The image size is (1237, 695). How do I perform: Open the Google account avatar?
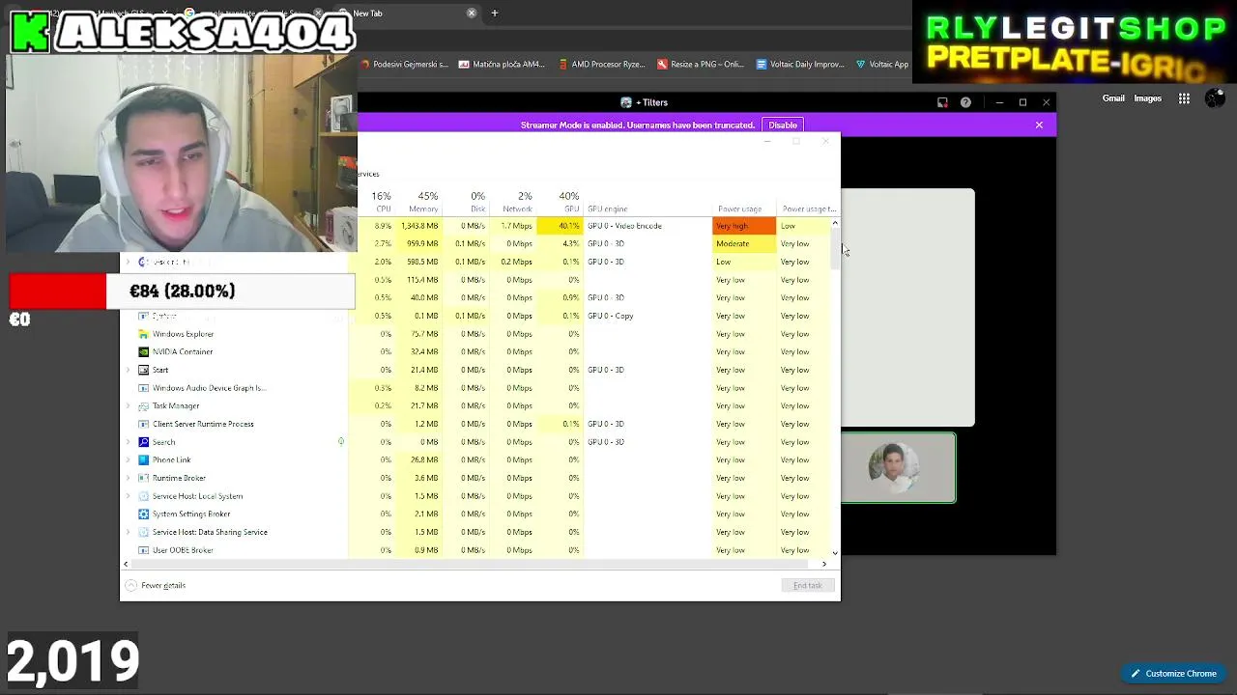[x=1216, y=97]
